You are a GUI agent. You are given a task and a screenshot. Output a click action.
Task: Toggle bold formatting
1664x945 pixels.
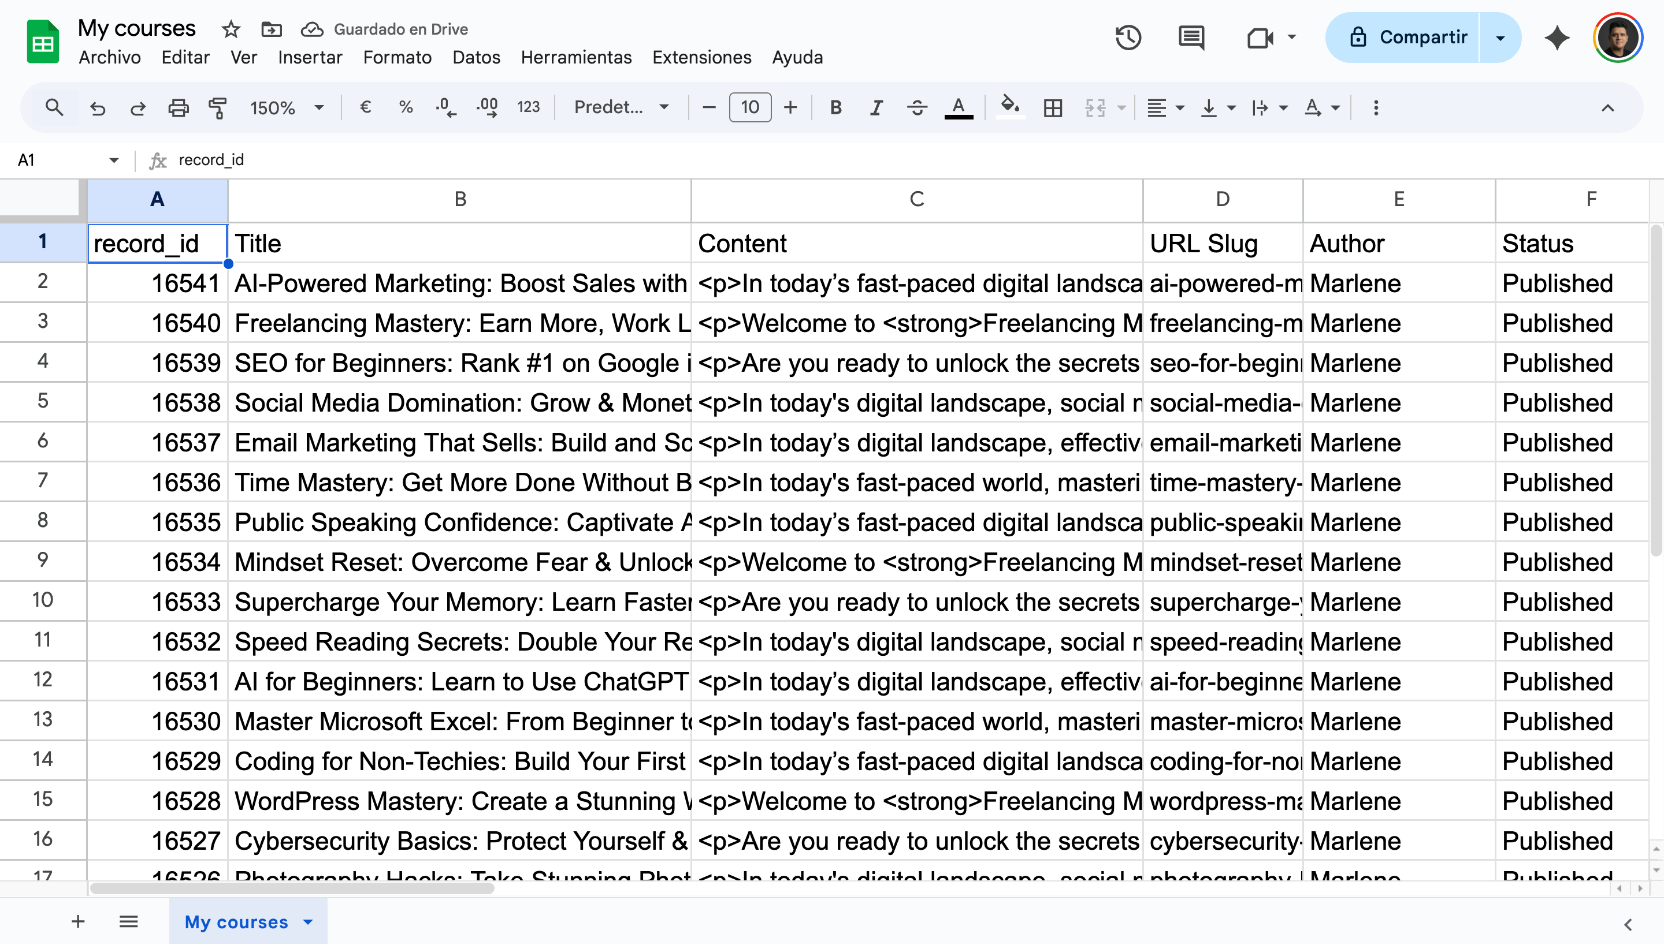(836, 108)
